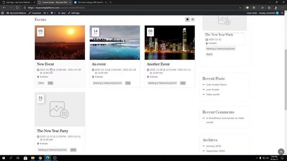Open Windows Start menu
The height and width of the screenshot is (161, 287).
(x=4, y=158)
